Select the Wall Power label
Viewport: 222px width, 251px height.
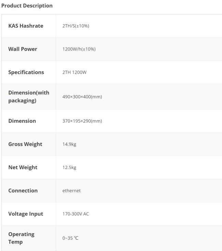click(23, 49)
